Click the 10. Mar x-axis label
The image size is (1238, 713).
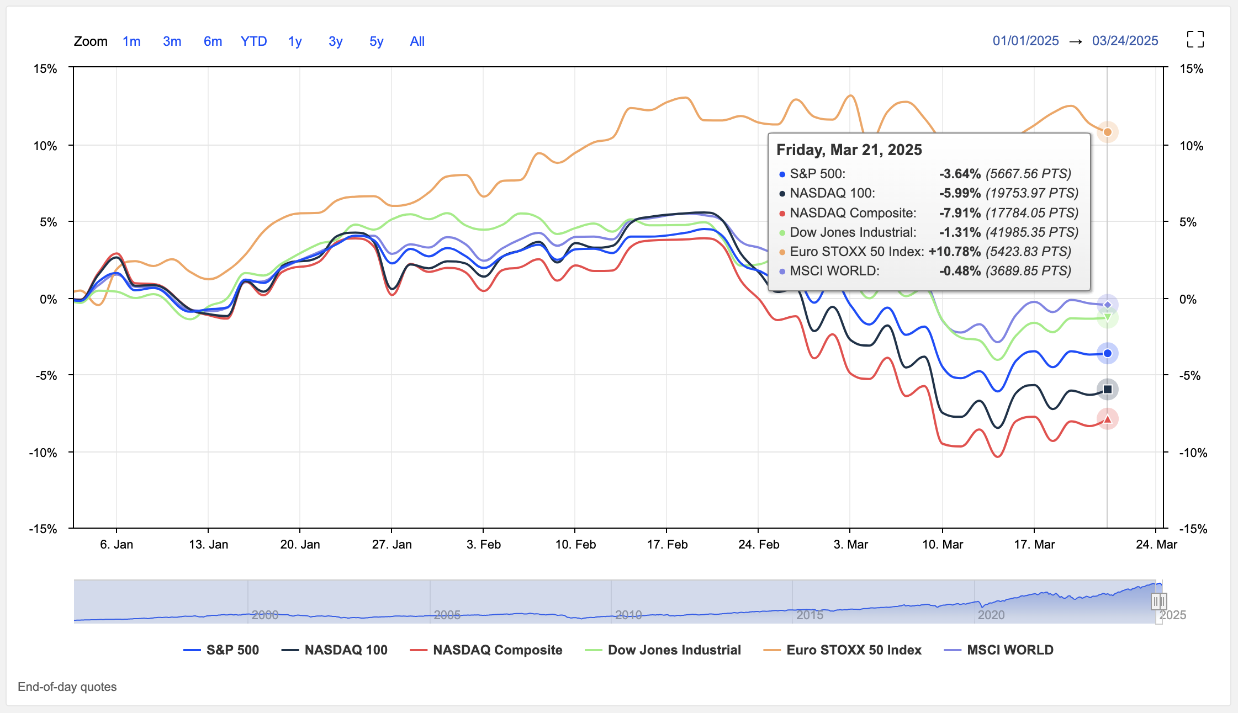click(943, 545)
